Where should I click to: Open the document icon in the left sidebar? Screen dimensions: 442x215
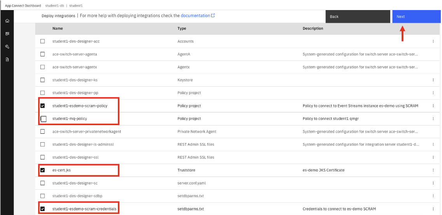7,59
